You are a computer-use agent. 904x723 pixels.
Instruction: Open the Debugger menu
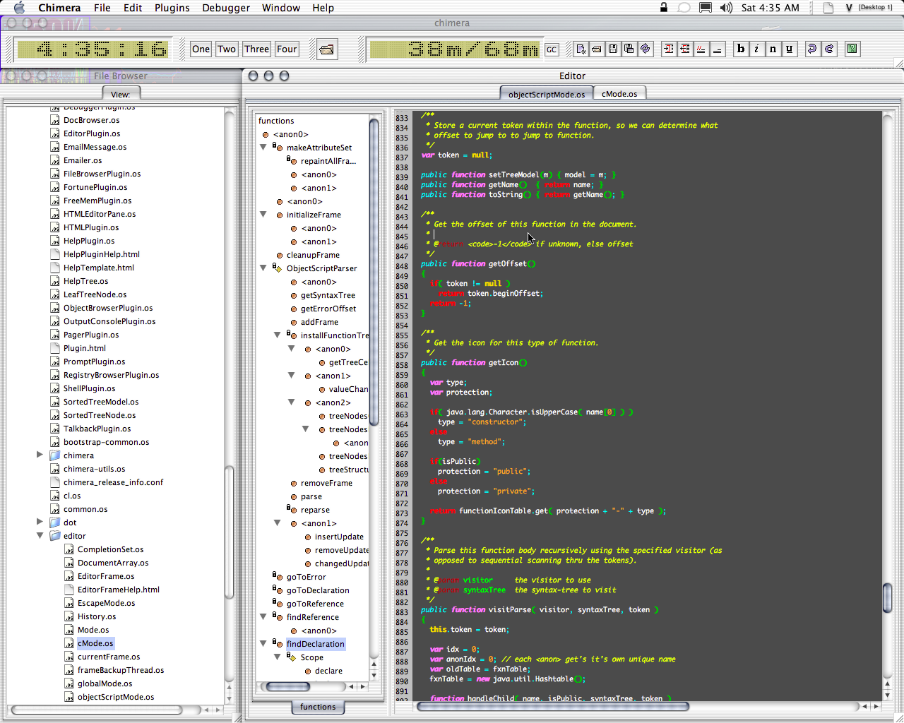[x=226, y=8]
